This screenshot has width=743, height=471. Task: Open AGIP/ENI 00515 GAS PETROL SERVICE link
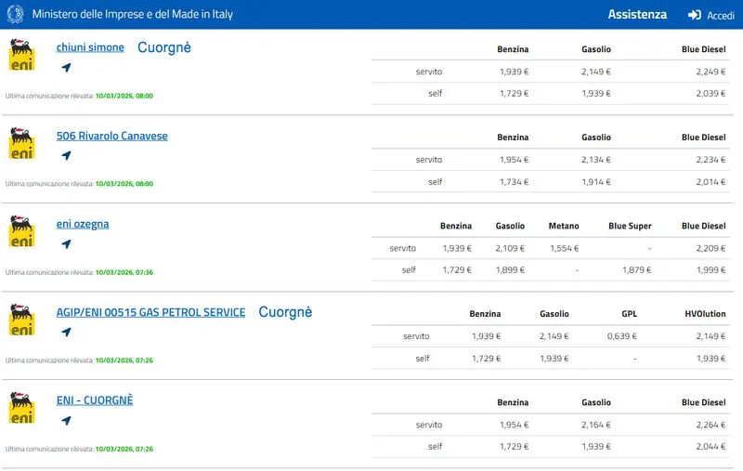150,312
